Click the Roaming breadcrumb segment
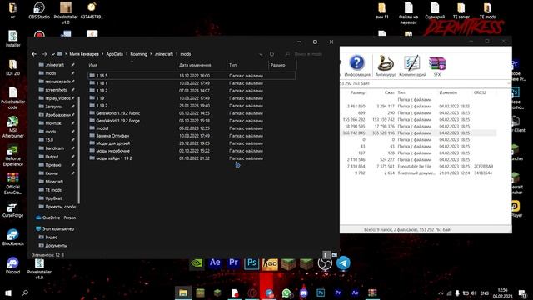This screenshot has height=300, width=533. [x=139, y=54]
